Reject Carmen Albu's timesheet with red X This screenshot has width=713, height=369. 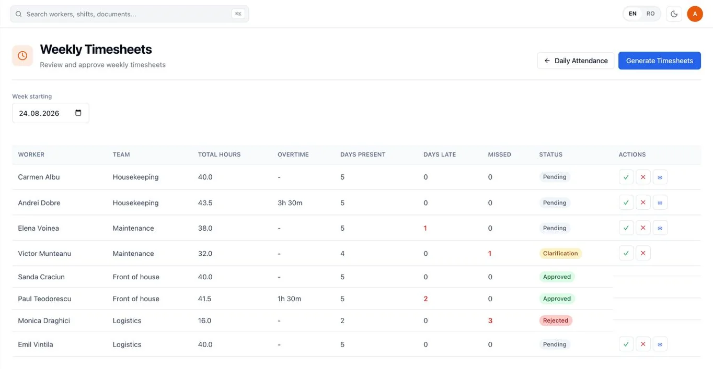point(643,177)
